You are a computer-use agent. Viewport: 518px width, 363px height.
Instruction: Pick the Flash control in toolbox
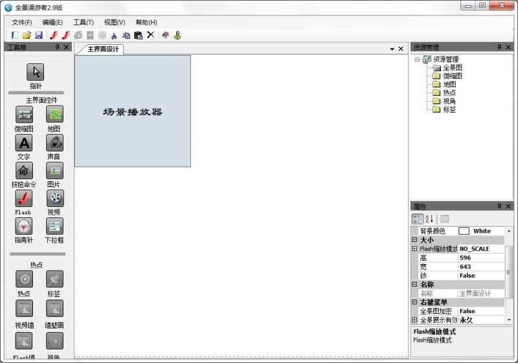coord(24,199)
